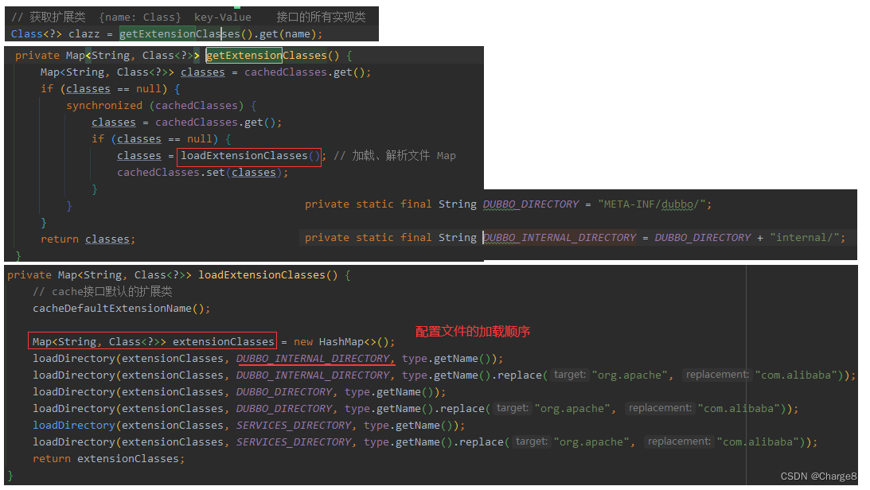Viewport: 870px width, 490px height.
Task: Click DUBBO_DIRECTORY before the + "internal/"
Action: (702, 237)
